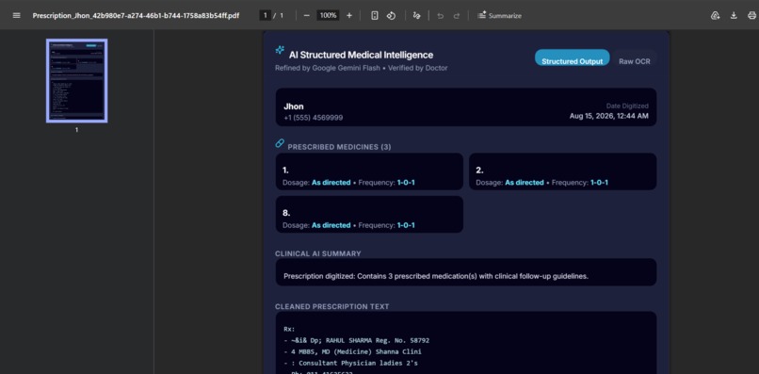Click the zoom in plus button
Image resolution: width=759 pixels, height=374 pixels.
(349, 15)
